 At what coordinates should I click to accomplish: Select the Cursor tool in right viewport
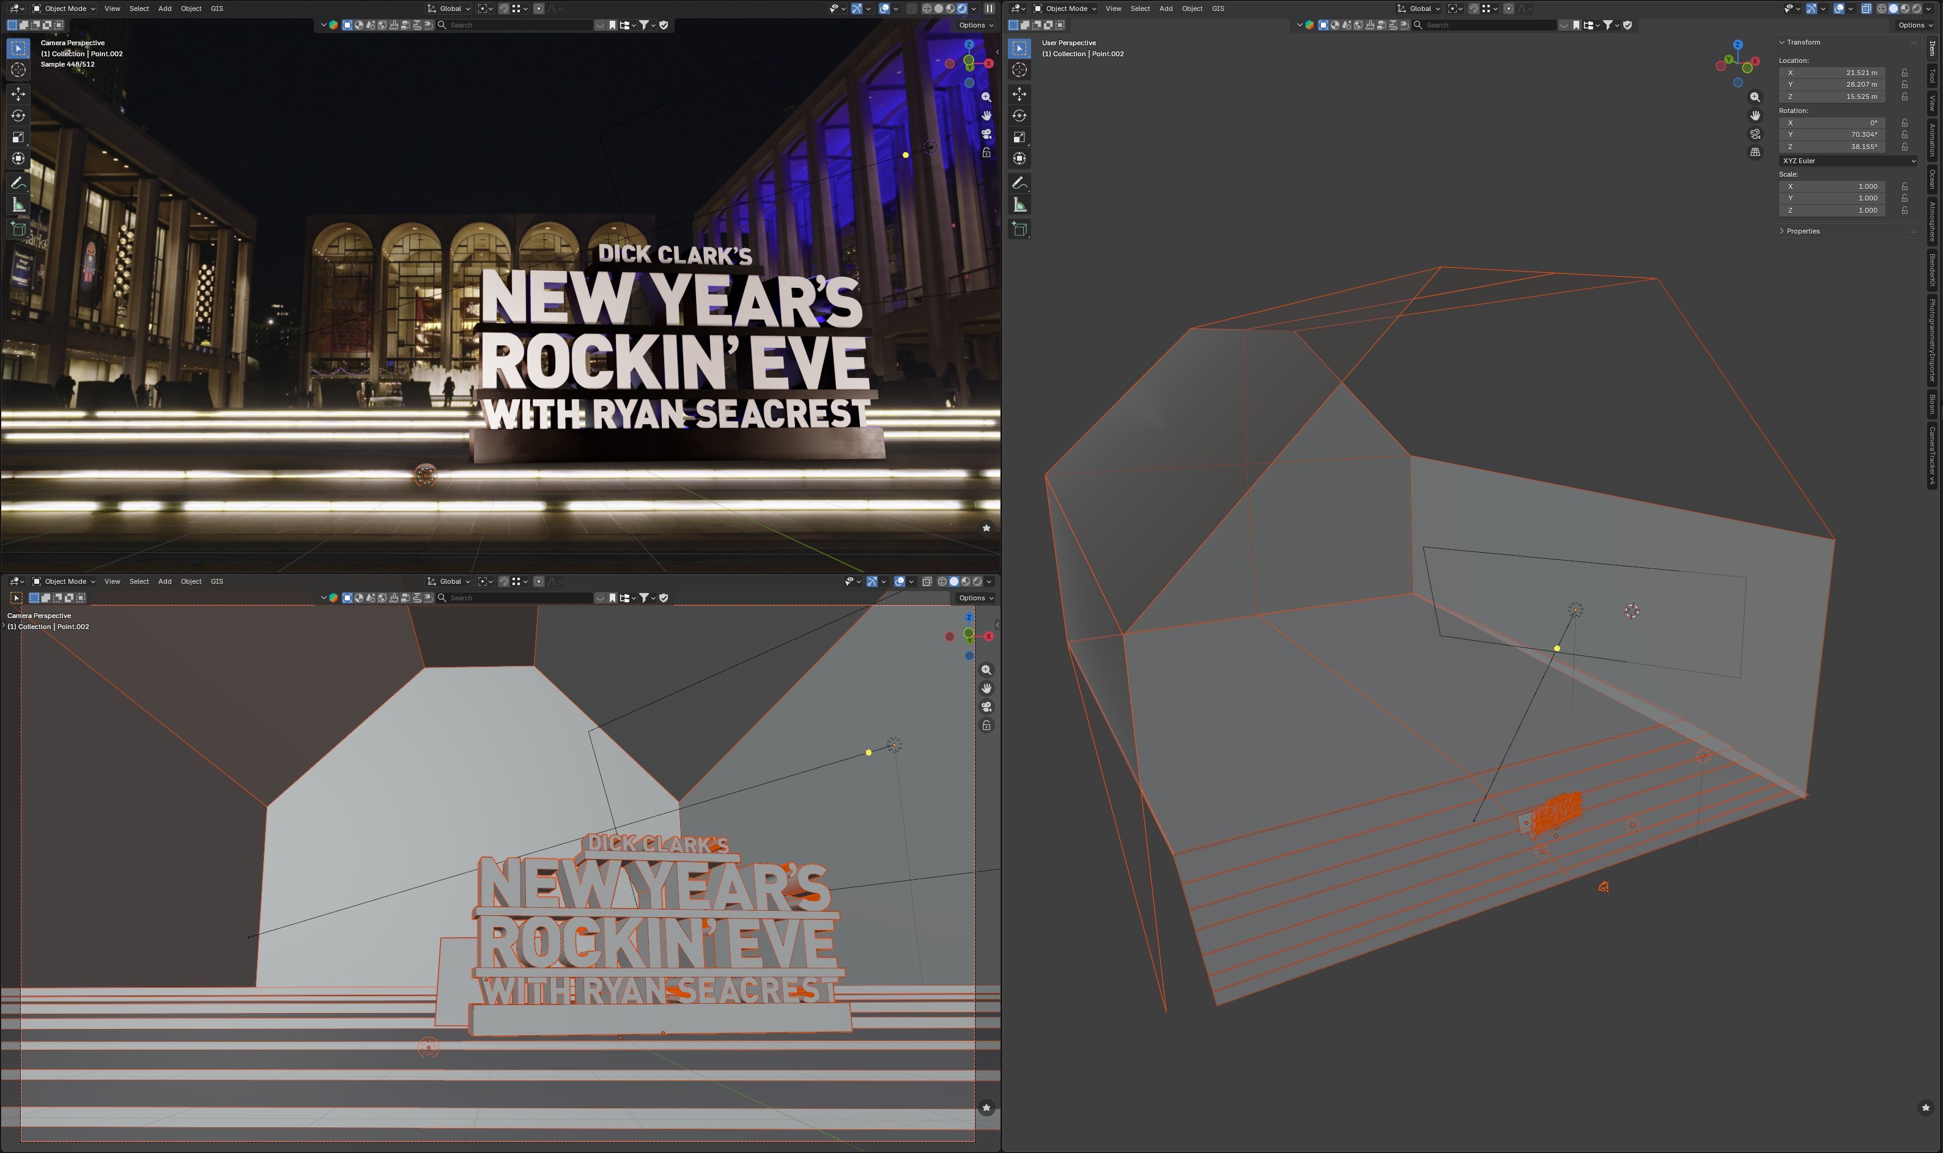[x=1019, y=70]
